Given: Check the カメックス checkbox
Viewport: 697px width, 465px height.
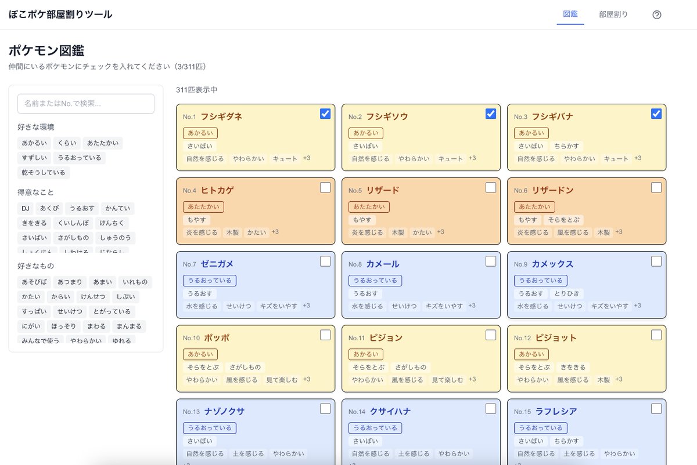Looking at the screenshot, I should [656, 261].
